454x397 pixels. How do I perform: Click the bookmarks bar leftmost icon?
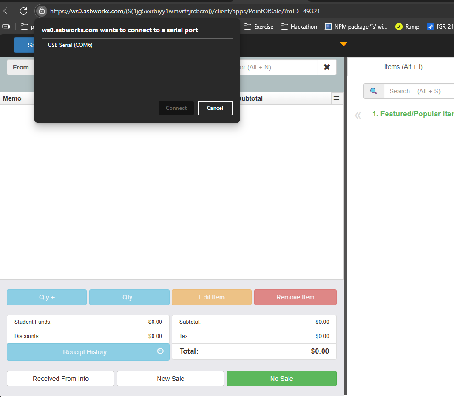6,27
